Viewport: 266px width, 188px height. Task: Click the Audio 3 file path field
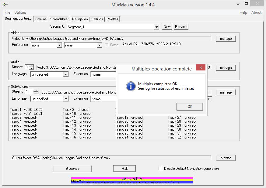pos(76,67)
